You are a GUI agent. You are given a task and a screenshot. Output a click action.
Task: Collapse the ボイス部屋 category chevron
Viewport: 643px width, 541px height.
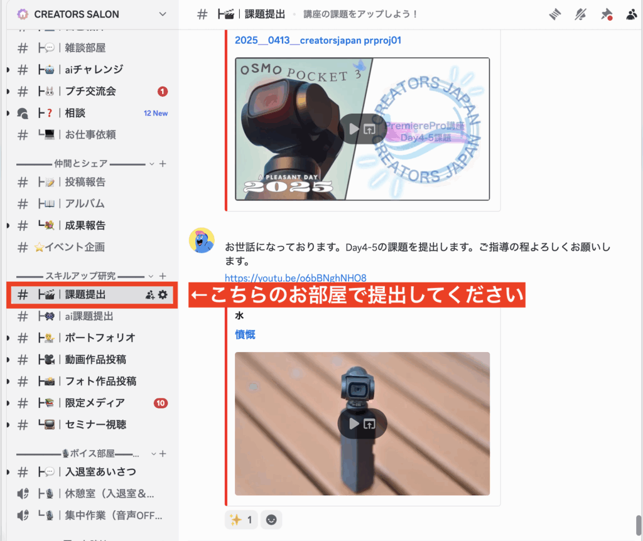(x=153, y=454)
